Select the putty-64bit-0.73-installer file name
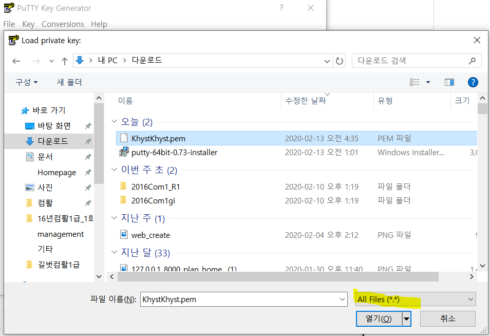490x336 pixels. tap(174, 152)
